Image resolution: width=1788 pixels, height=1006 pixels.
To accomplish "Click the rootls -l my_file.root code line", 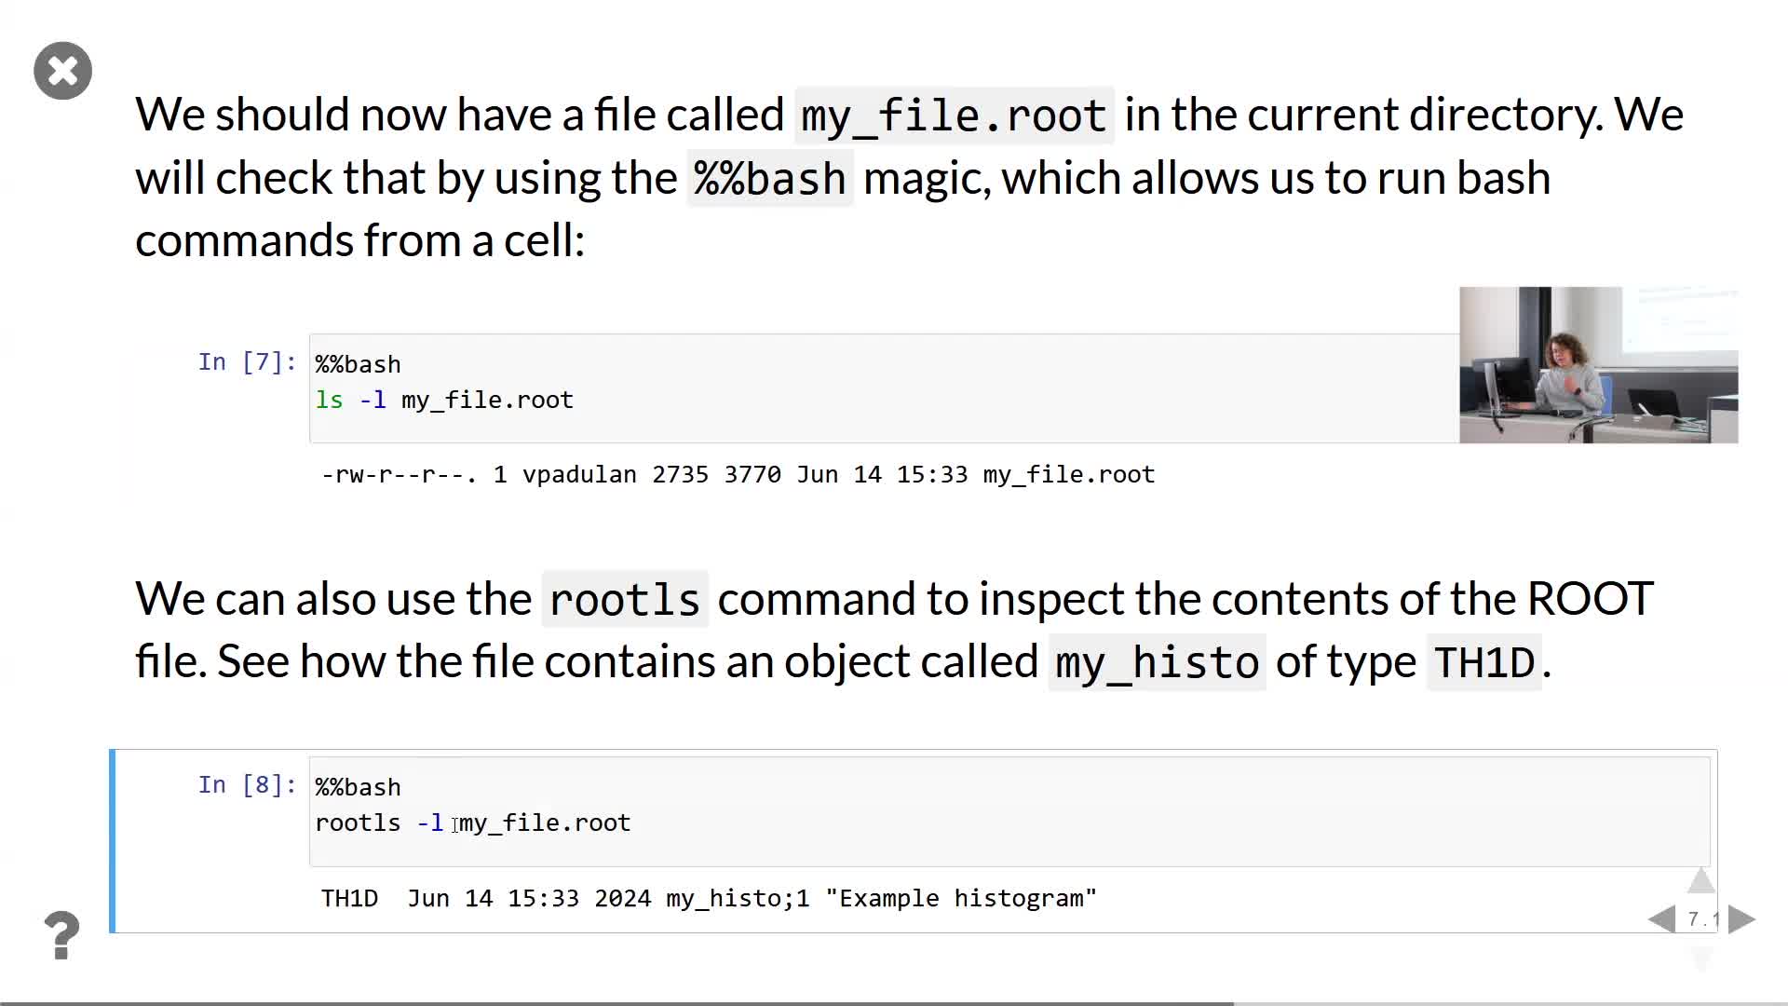I will pos(473,823).
